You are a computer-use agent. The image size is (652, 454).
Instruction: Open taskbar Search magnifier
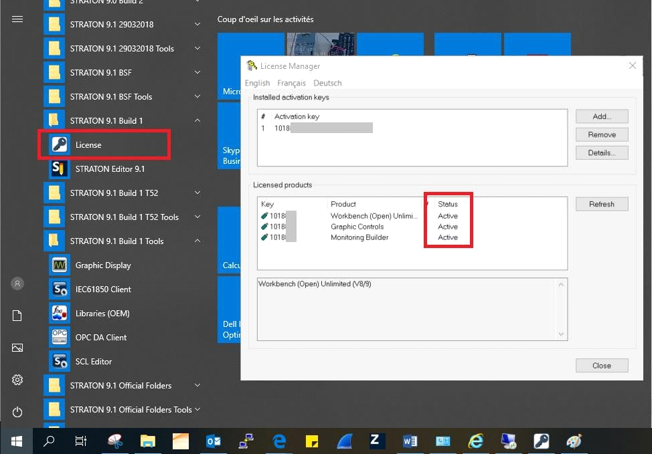tap(49, 441)
